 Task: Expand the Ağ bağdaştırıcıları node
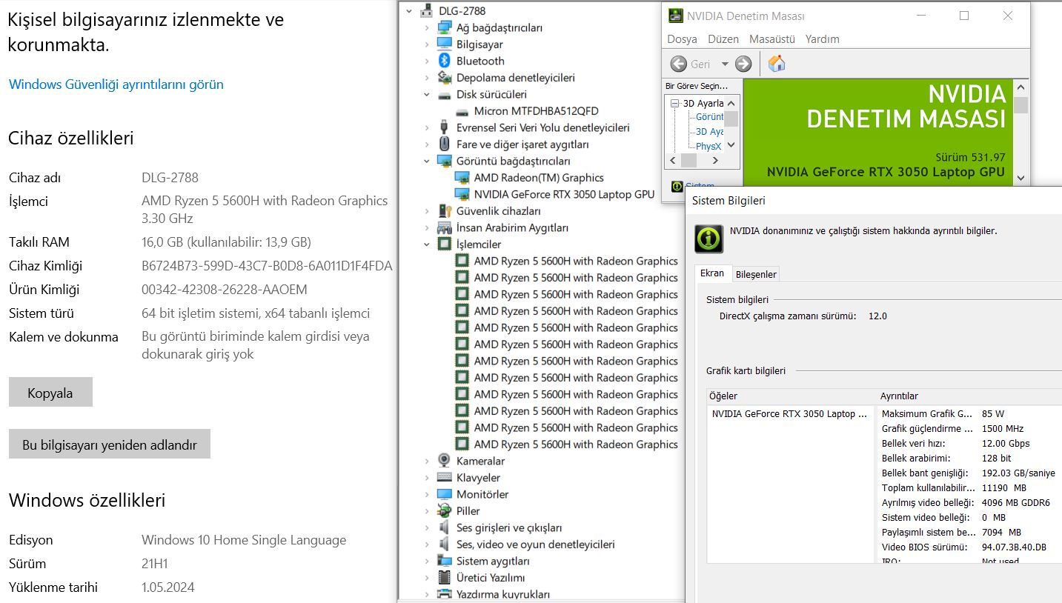(x=427, y=28)
